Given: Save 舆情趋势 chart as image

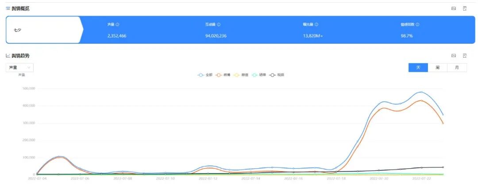Looking at the screenshot, I should coord(453,55).
